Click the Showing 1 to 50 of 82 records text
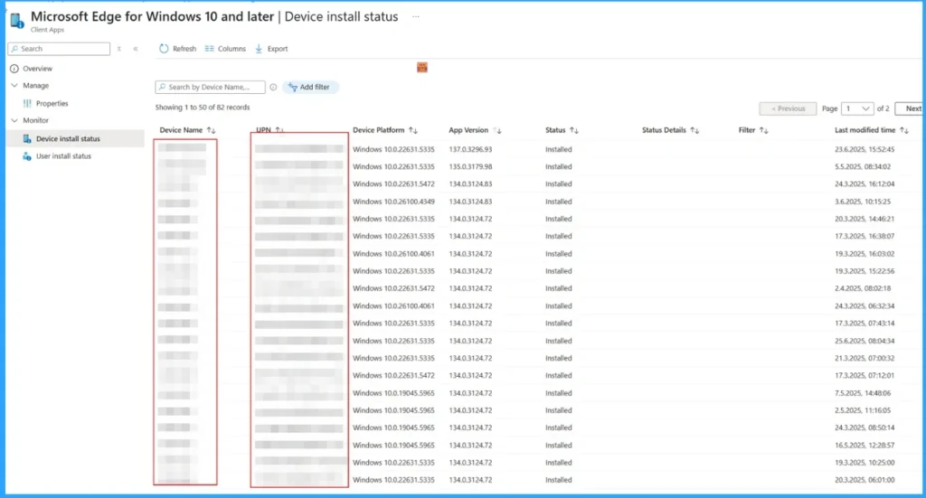The height and width of the screenshot is (498, 926). 203,108
